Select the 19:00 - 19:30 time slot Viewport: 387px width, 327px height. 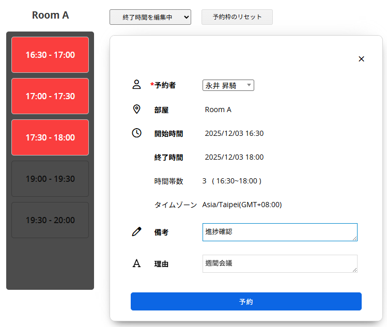pyautogui.click(x=50, y=179)
